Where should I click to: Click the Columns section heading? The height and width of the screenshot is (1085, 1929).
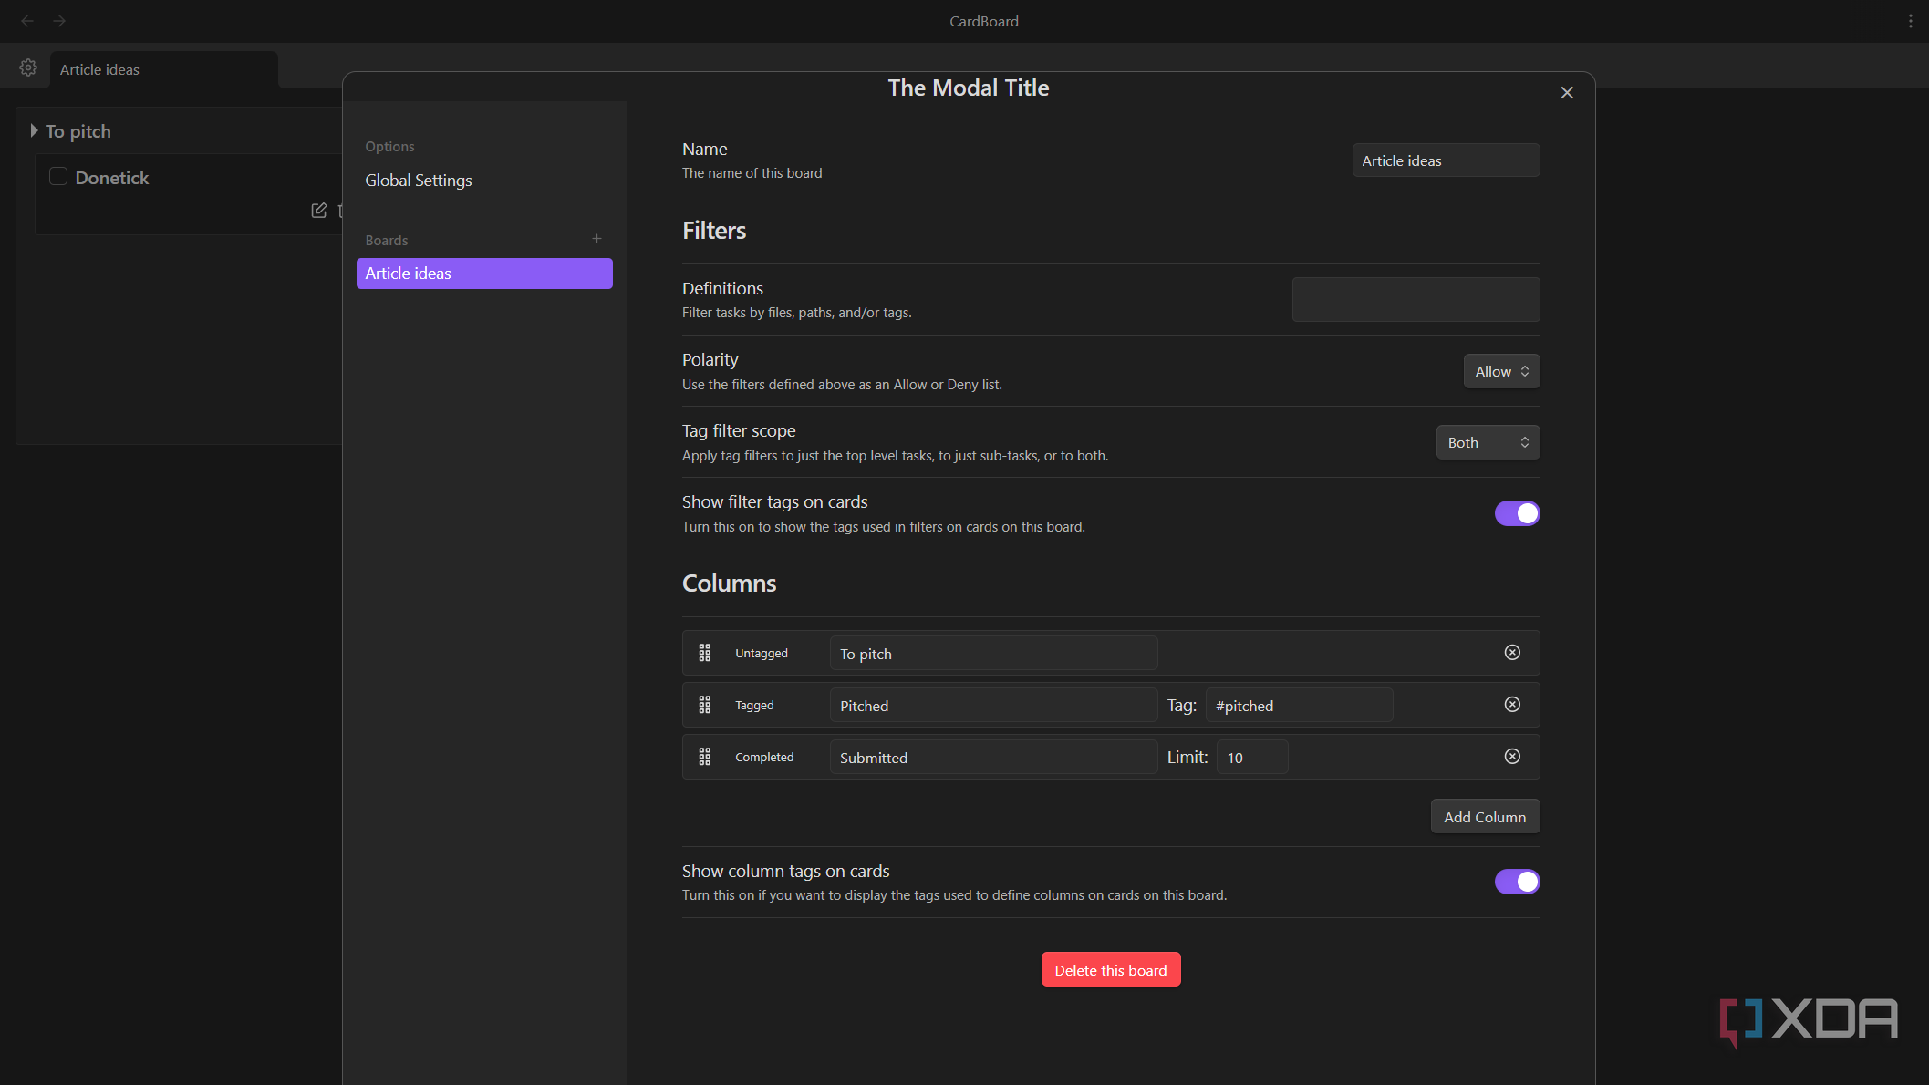tap(730, 584)
